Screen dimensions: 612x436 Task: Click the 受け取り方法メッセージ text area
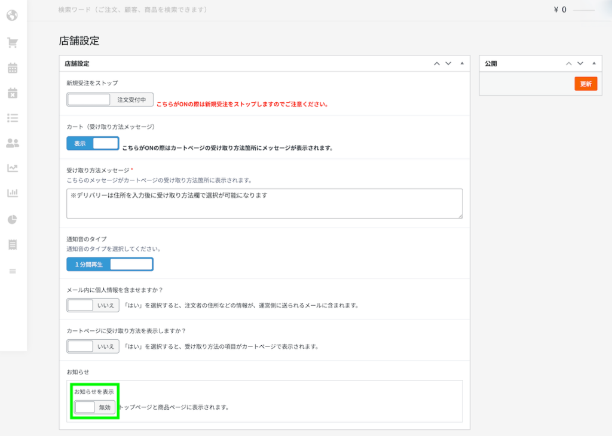pos(264,204)
